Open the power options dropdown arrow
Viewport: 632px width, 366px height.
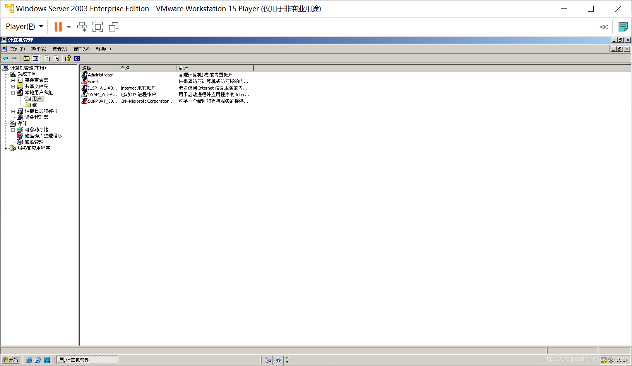(x=69, y=27)
